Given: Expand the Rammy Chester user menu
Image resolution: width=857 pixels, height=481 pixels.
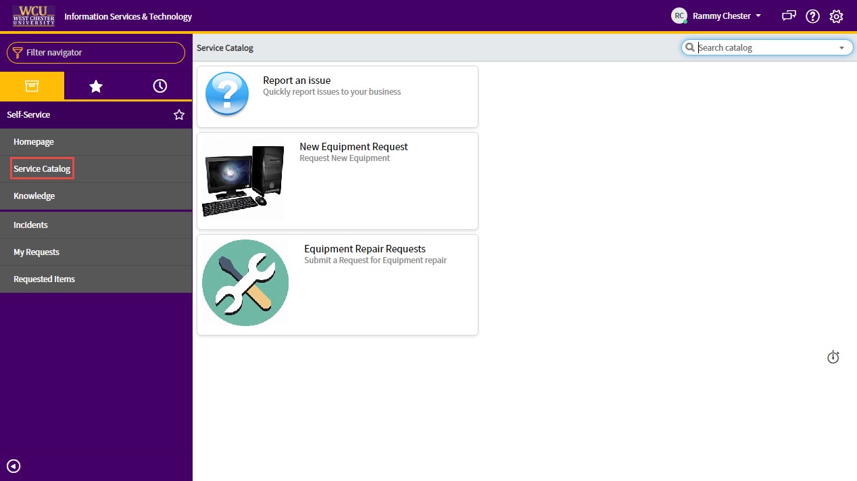Looking at the screenshot, I should pyautogui.click(x=727, y=16).
